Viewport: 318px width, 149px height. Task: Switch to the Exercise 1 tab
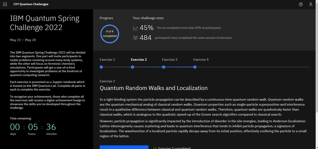pos(107,60)
